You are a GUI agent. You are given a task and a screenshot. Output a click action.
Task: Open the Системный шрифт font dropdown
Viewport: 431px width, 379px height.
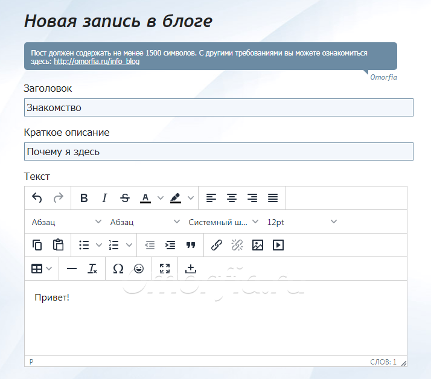[x=223, y=222]
